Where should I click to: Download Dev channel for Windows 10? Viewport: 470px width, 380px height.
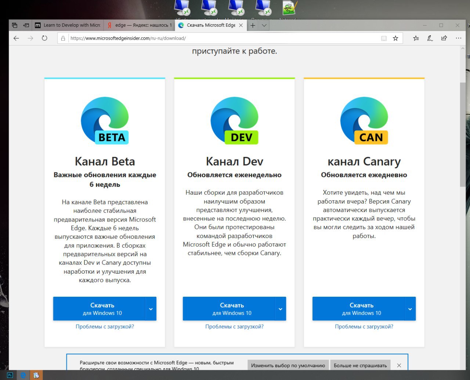coord(229,309)
